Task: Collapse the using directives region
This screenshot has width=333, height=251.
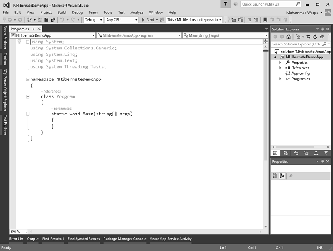Action: (28, 42)
